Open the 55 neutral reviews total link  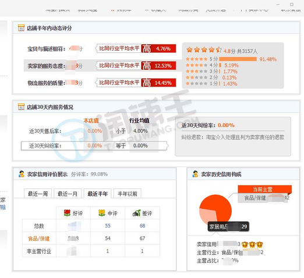(108, 226)
